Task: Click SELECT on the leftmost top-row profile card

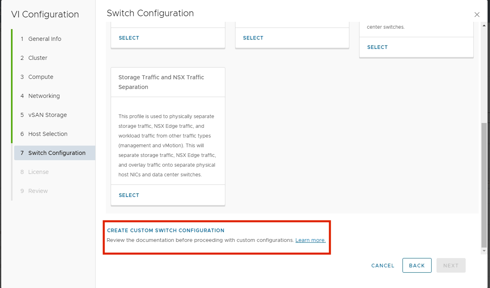Action: (x=129, y=38)
